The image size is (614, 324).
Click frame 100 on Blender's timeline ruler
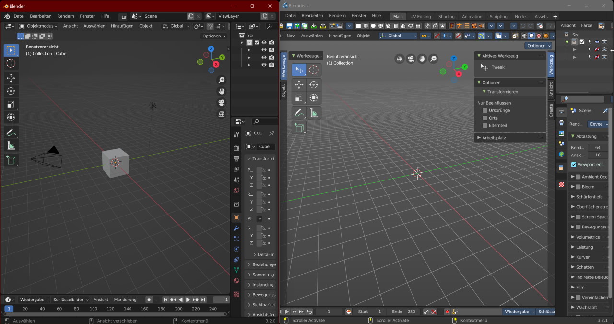coord(94,309)
